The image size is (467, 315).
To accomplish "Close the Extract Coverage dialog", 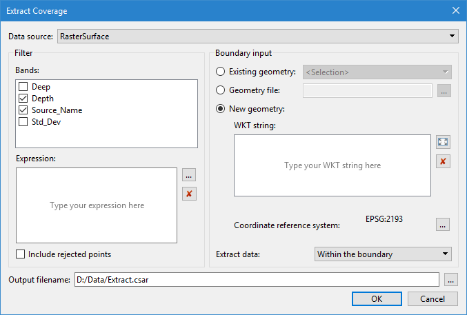I will pyautogui.click(x=455, y=10).
